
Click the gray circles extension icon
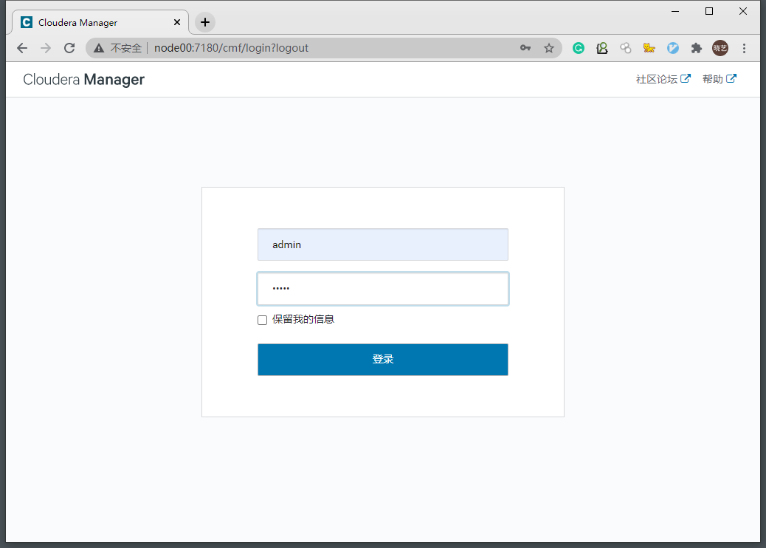pos(625,48)
